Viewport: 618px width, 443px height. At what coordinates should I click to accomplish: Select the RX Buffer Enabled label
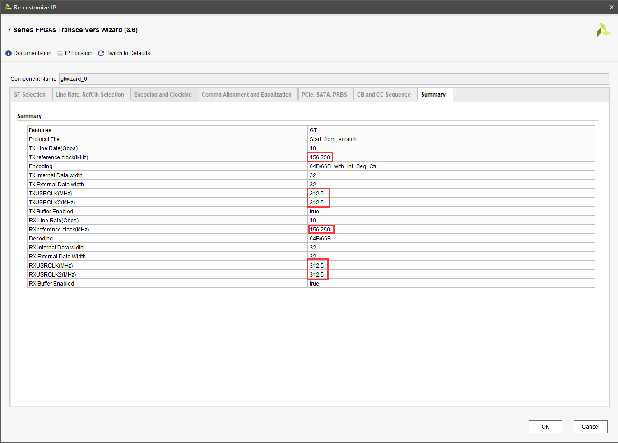(51, 284)
